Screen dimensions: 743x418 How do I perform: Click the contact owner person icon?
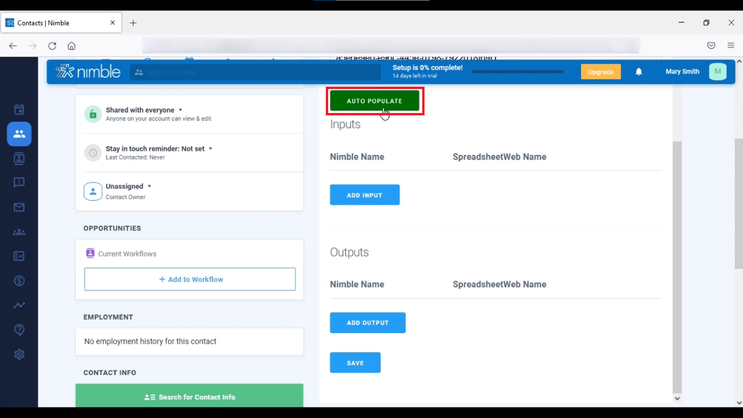pyautogui.click(x=93, y=192)
